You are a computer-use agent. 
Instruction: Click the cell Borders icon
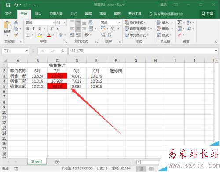[x=28, y=35]
